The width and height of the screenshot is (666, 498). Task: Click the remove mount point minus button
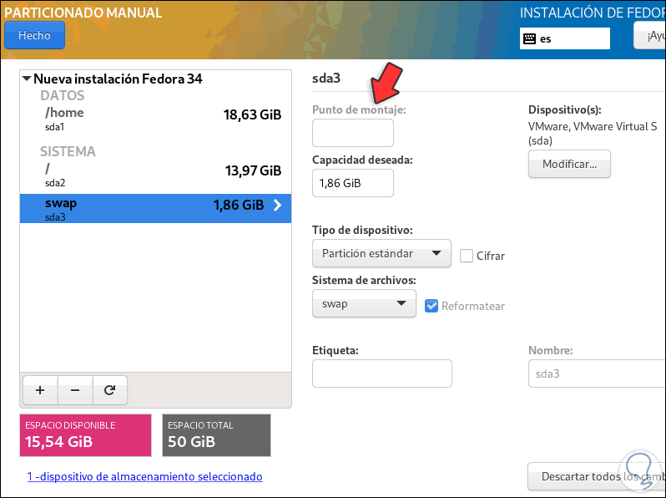75,389
